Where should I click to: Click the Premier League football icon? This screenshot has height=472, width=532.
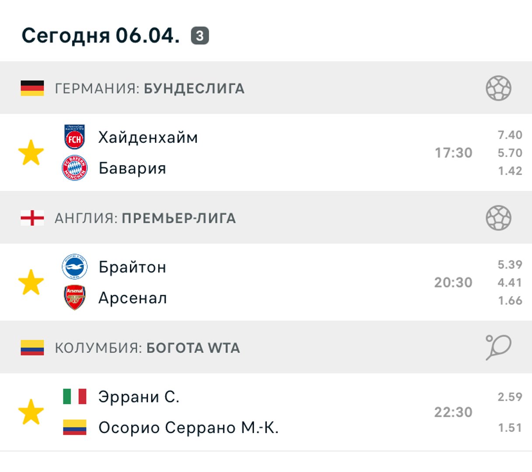498,218
